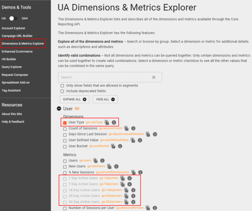Image resolution: width=252 pixels, height=211 pixels.
Task: Expand all dimension groups
Action: pyautogui.click(x=75, y=99)
